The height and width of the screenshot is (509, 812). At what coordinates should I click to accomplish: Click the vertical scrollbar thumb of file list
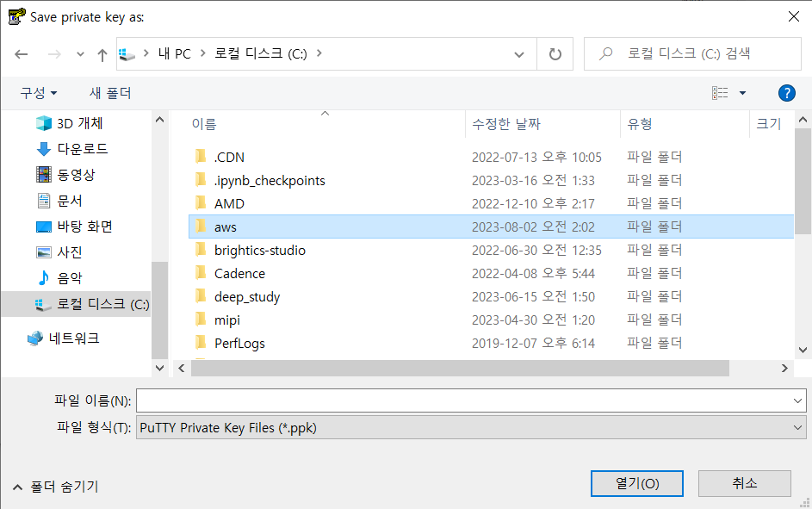click(x=803, y=181)
